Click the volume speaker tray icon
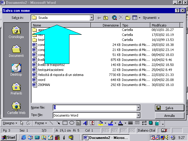 tap(167, 137)
